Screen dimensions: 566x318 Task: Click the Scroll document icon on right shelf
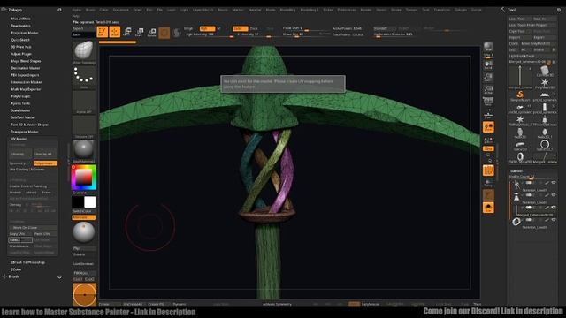pos(488,64)
